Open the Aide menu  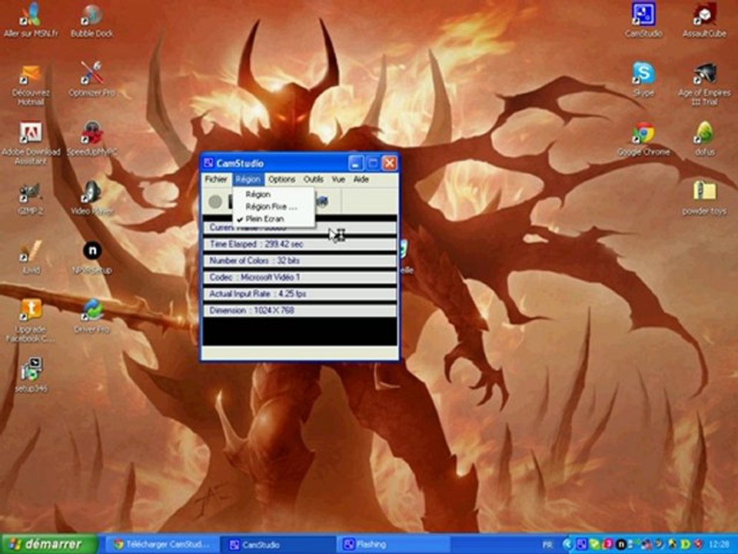click(361, 179)
